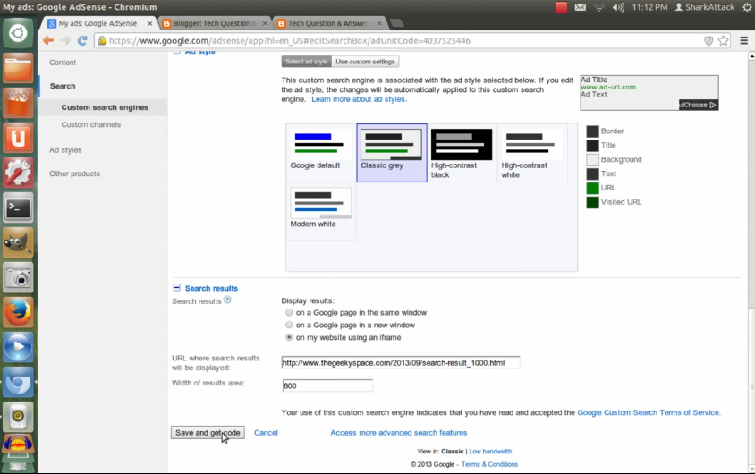The width and height of the screenshot is (755, 474).
Task: Open Google Custom Search Terms of Service
Action: coord(649,412)
